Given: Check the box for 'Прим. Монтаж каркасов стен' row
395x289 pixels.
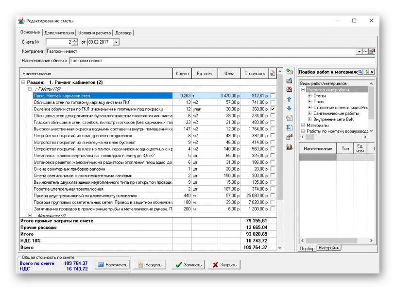Looking at the screenshot, I should coord(273,96).
